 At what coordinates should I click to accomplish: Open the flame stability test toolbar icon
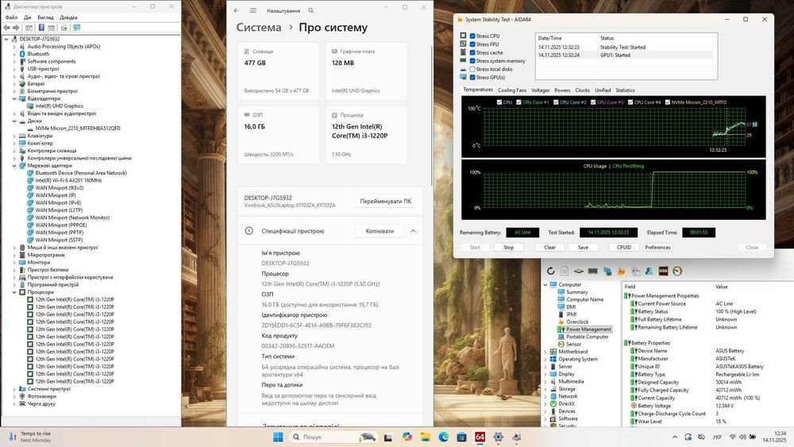(x=621, y=271)
